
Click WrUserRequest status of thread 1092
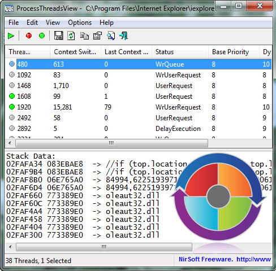click(x=178, y=75)
